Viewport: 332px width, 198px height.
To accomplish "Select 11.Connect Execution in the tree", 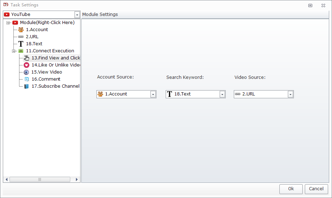I will (50, 51).
